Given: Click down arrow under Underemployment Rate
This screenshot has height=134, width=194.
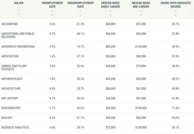Looking at the screenshot, I should pyautogui.click(x=80, y=15).
